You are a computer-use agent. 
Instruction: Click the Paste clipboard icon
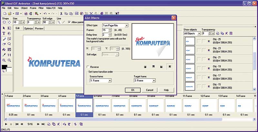[x=71, y=14]
